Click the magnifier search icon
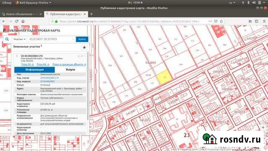268x151 pixels. coord(7,39)
